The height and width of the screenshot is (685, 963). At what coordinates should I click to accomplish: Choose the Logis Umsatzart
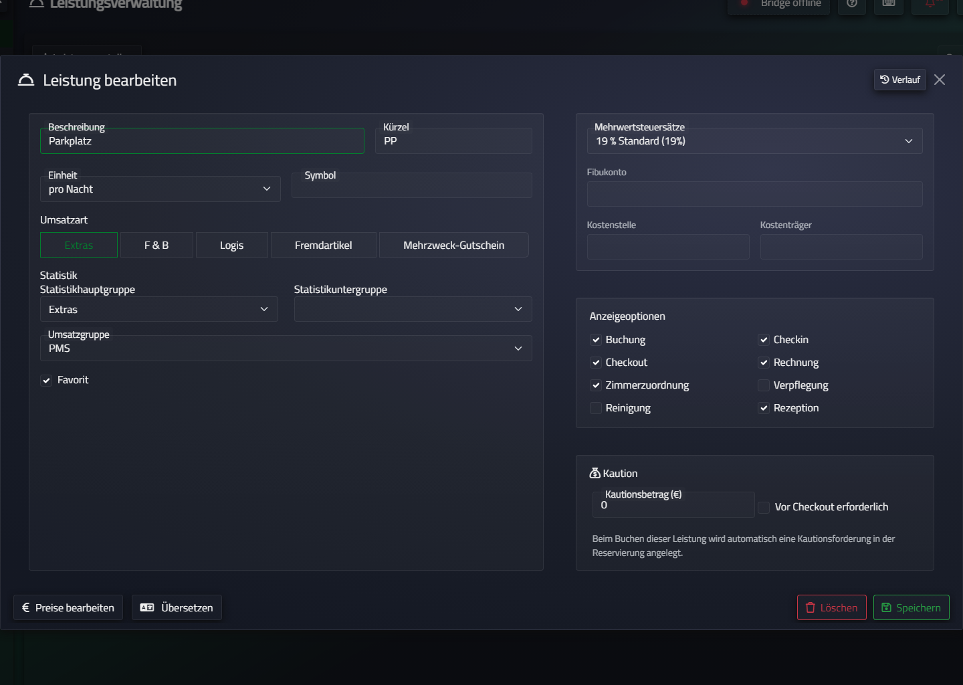tap(232, 245)
